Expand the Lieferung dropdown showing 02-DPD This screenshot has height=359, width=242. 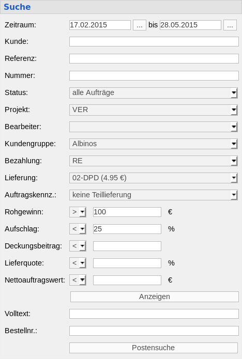click(153, 178)
